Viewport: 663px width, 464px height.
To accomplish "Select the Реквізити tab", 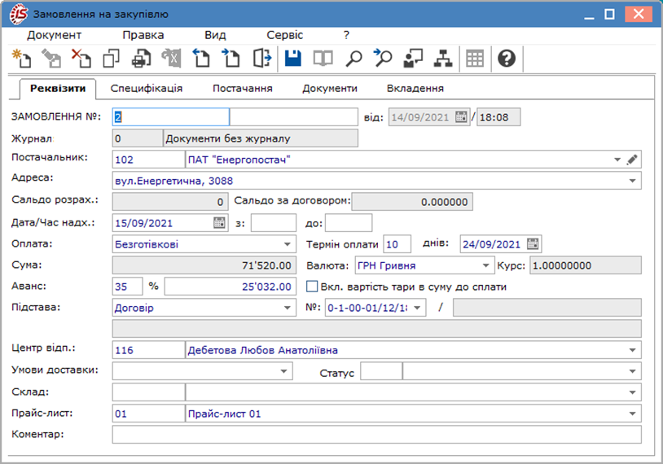I will coord(58,88).
